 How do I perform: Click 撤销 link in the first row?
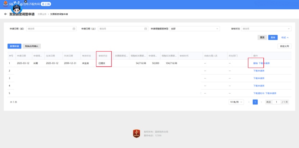(255, 63)
